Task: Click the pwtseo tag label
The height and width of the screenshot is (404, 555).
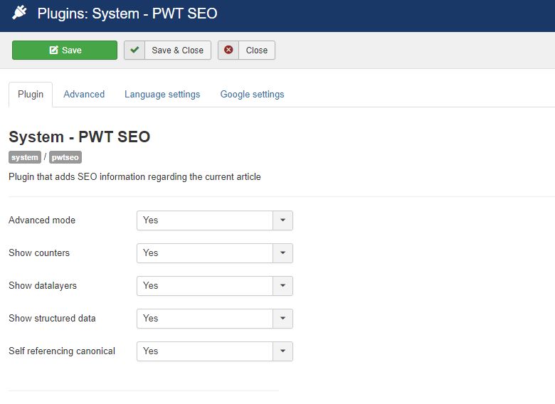Action: click(65, 157)
